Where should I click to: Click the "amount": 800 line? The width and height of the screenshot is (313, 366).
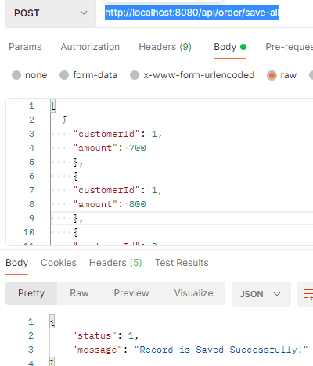coord(110,204)
